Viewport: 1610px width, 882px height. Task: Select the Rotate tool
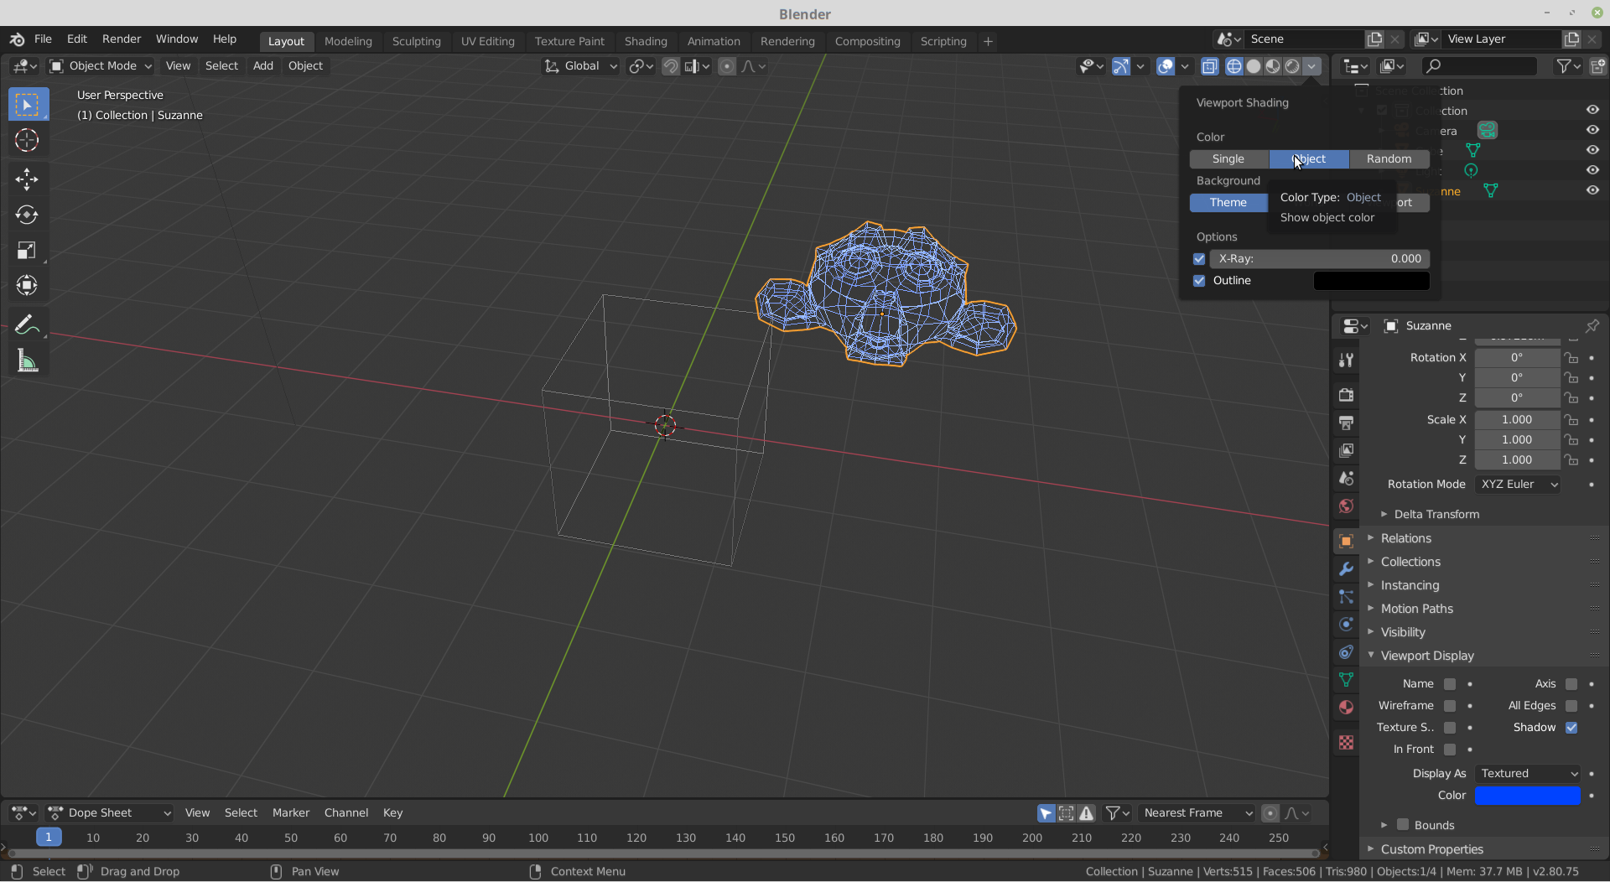[x=28, y=215]
